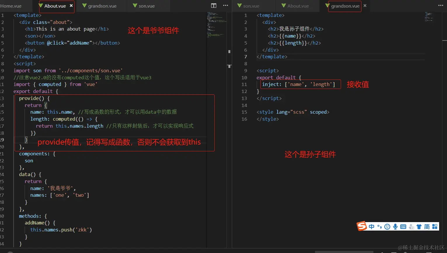
Task: Click the Vue icon on left grandson.vue tab
Action: [x=84, y=6]
